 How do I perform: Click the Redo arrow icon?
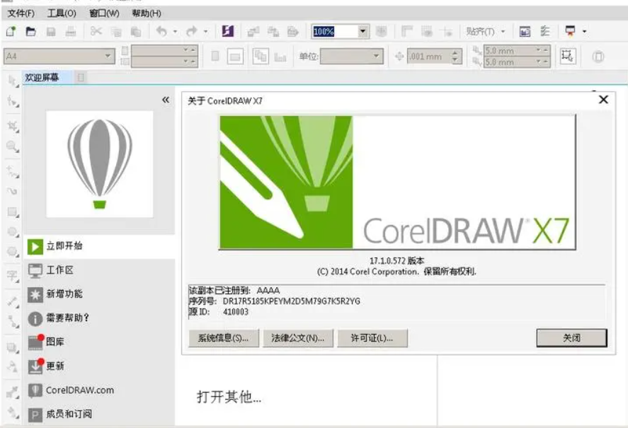[192, 31]
